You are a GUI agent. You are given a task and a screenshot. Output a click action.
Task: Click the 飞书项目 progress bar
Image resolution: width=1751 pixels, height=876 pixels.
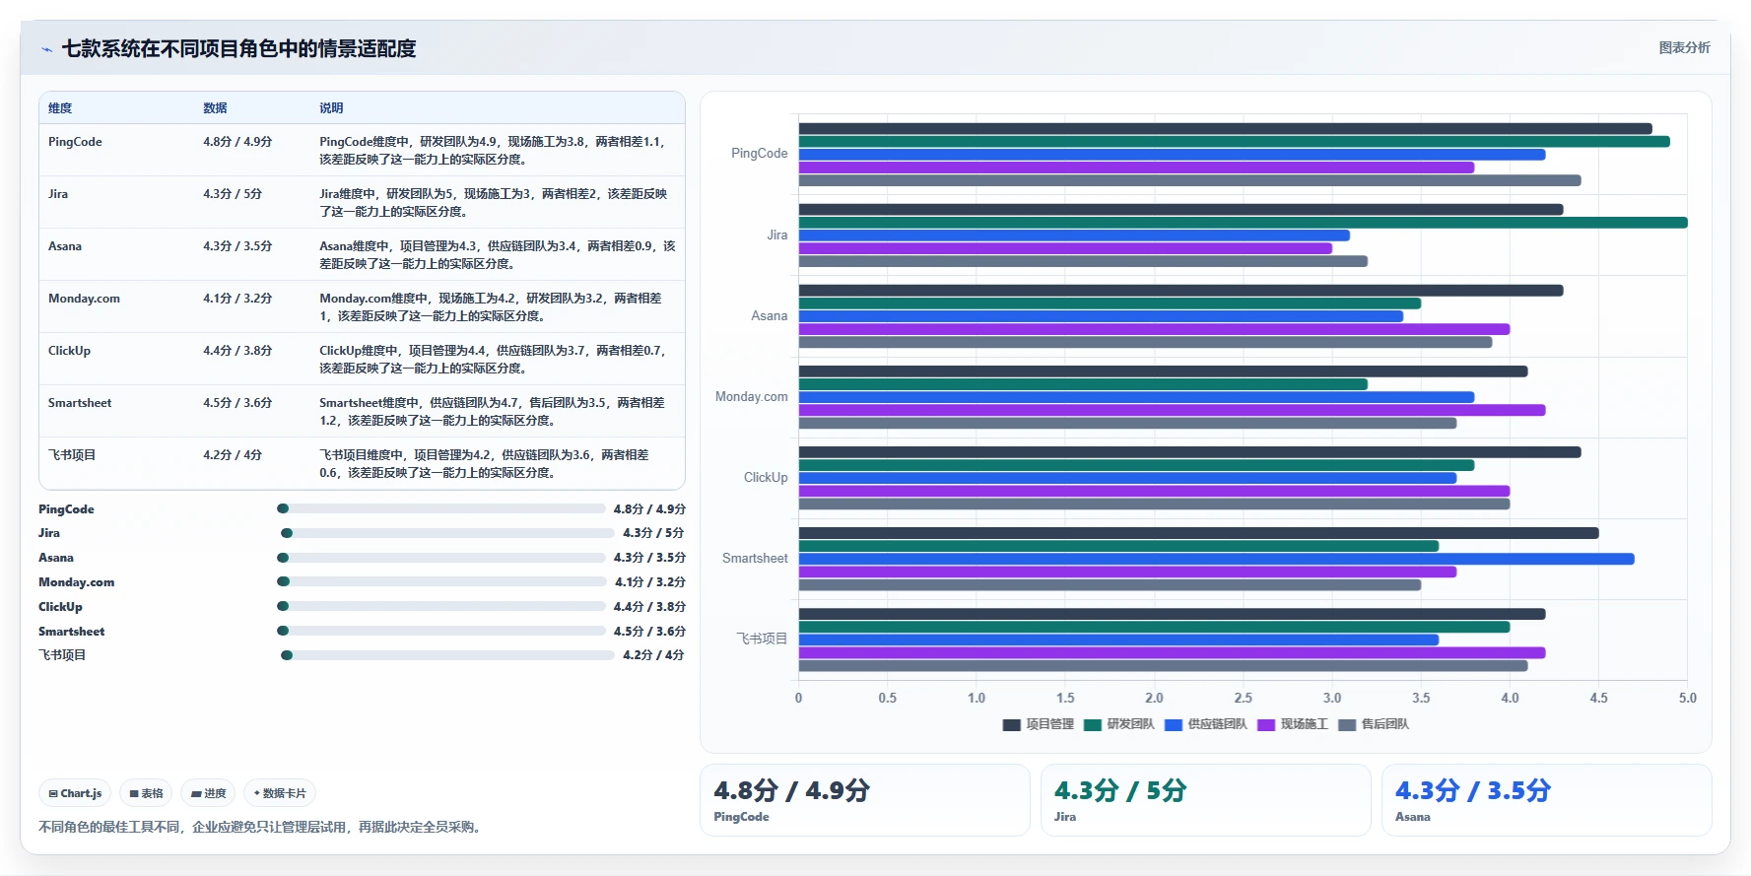[448, 655]
